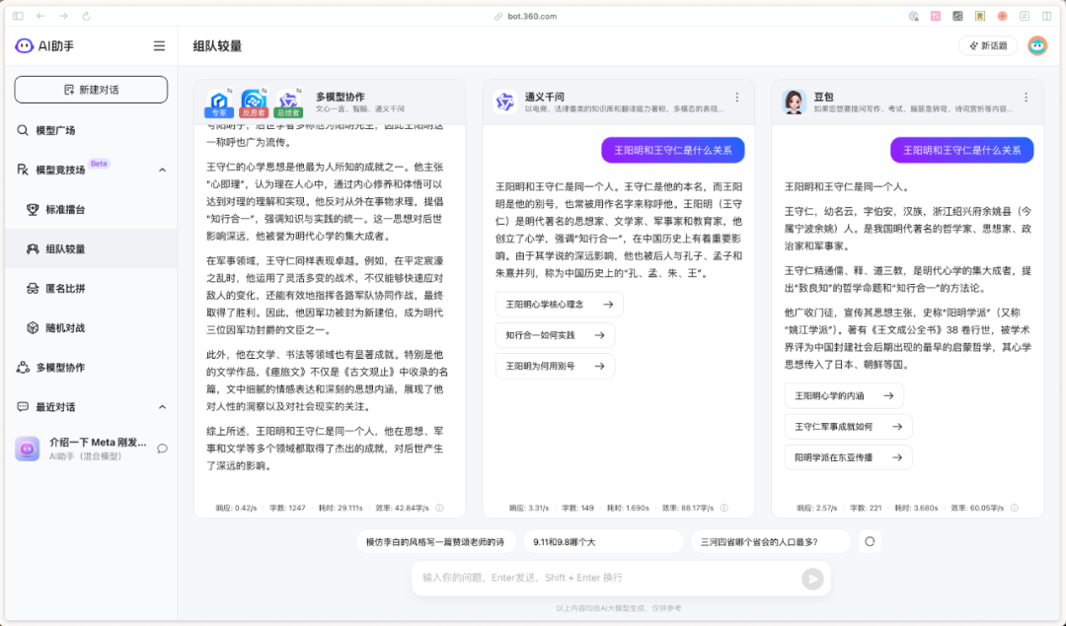Collapse the sidebar with the hamburger menu icon
The width and height of the screenshot is (1066, 626).
tap(159, 46)
